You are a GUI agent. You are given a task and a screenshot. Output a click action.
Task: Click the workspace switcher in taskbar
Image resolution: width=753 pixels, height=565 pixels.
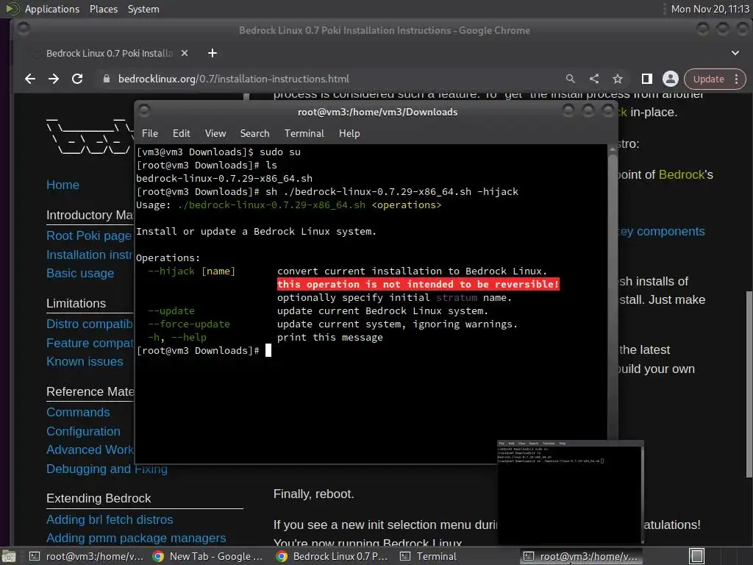click(x=697, y=556)
